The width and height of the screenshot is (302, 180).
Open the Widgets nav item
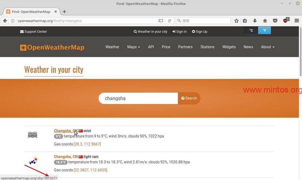point(229,47)
